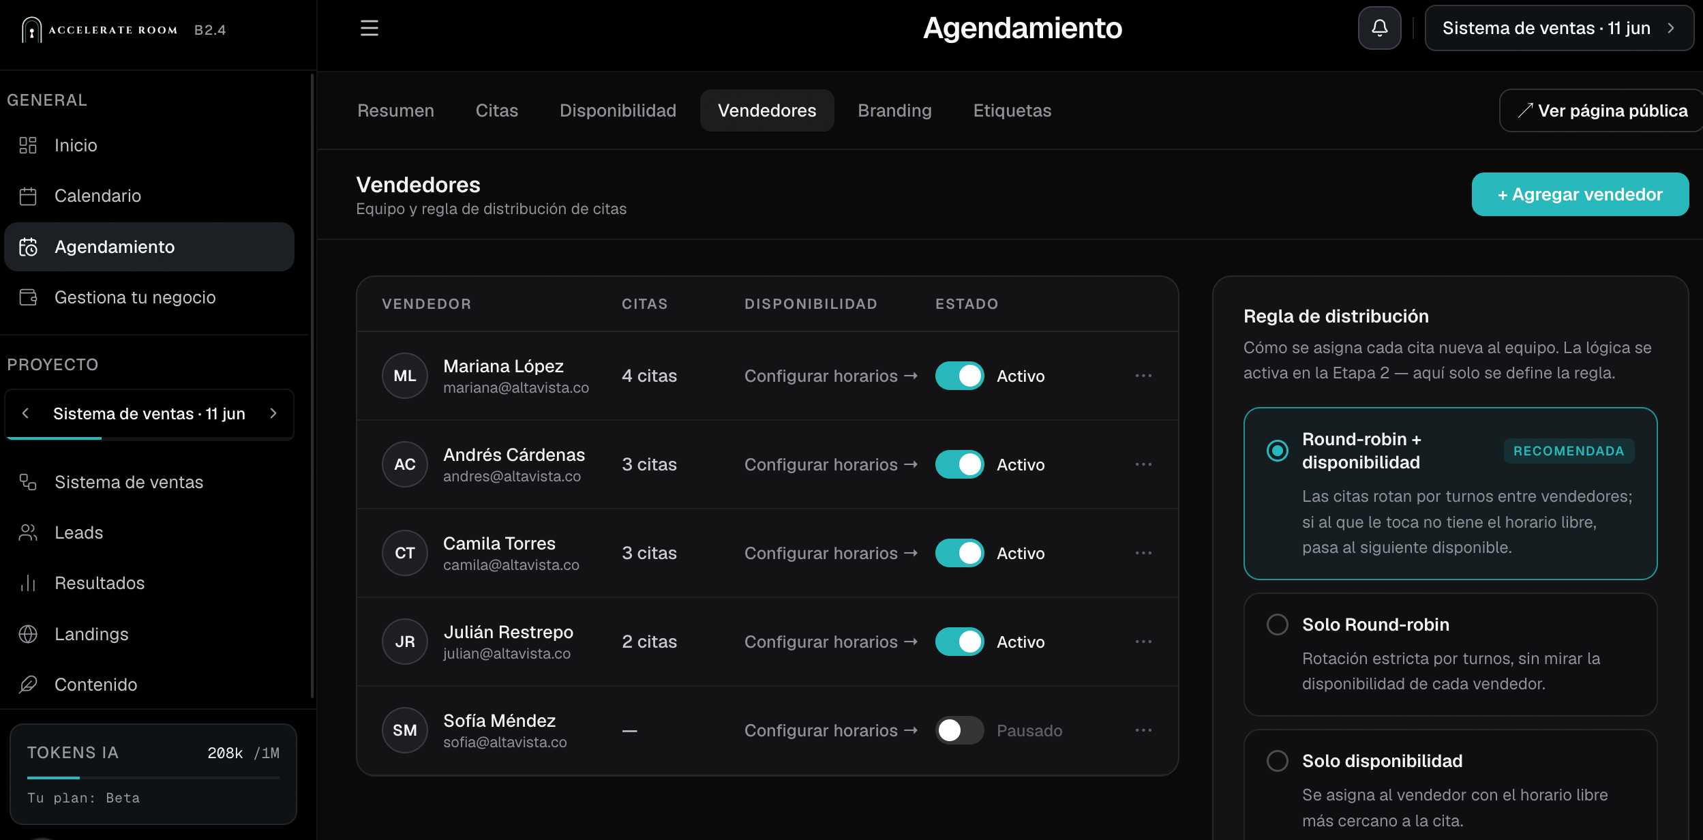1703x840 pixels.
Task: Open the Sistema de ventas · 11 jun header dropdown
Action: tap(1559, 28)
